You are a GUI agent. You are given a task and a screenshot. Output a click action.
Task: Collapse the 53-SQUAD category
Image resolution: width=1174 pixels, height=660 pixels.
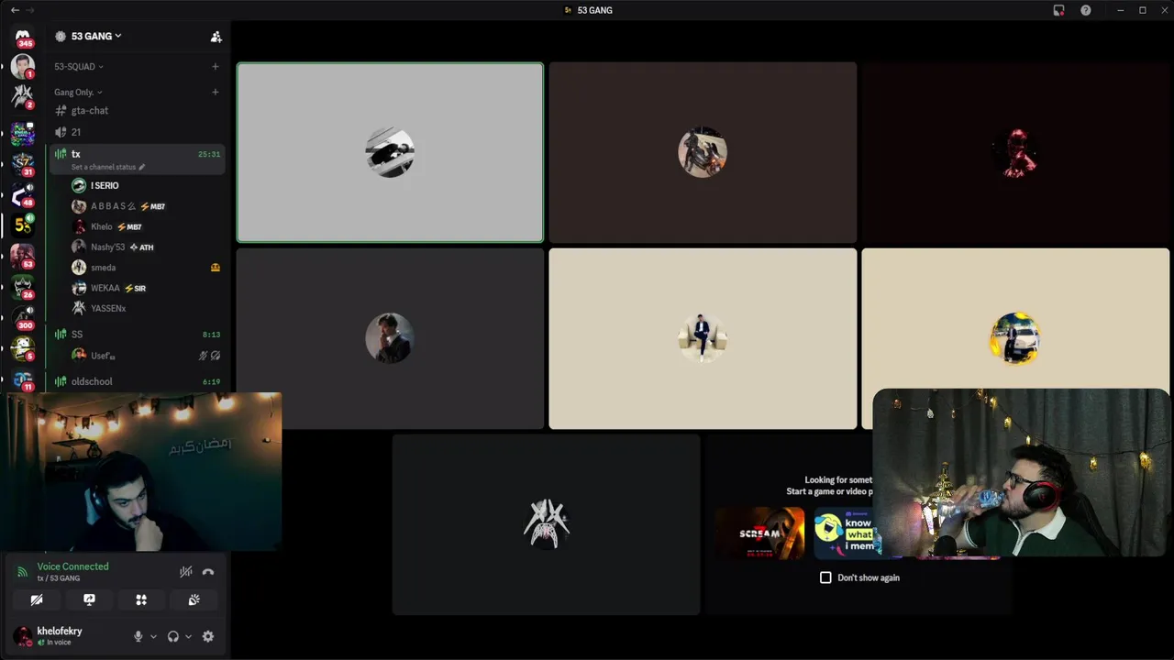(78, 66)
